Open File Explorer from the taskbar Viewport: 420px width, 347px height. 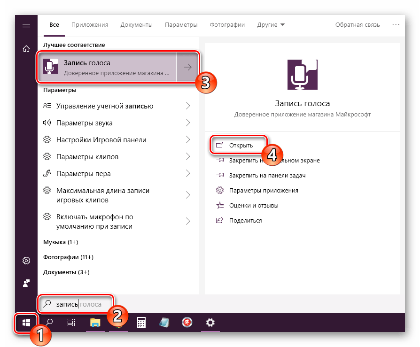tap(96, 323)
